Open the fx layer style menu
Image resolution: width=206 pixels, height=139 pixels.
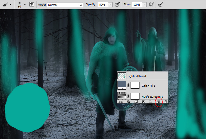coord(129,101)
